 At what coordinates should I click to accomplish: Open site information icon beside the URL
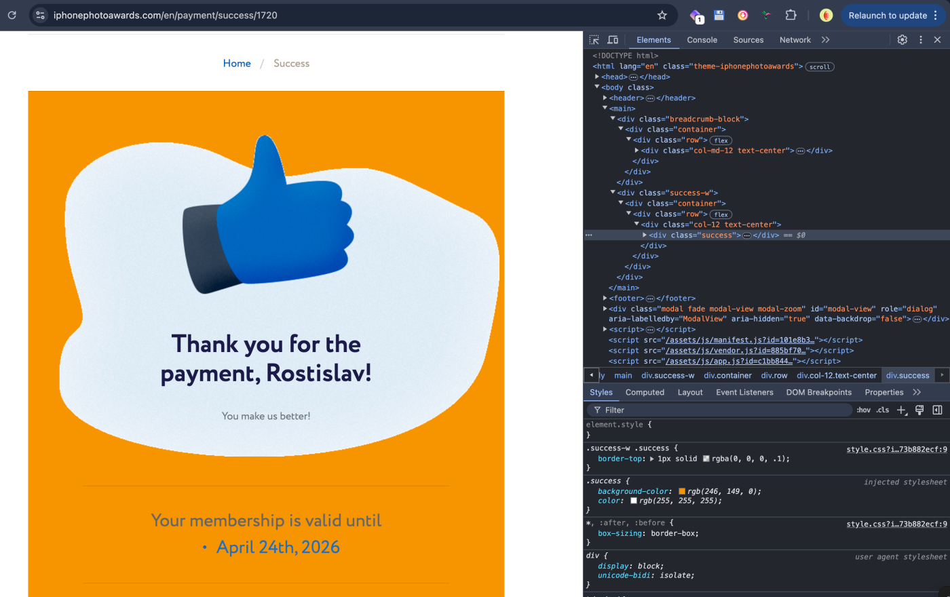click(40, 15)
